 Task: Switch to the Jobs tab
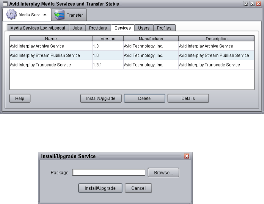coord(77,28)
